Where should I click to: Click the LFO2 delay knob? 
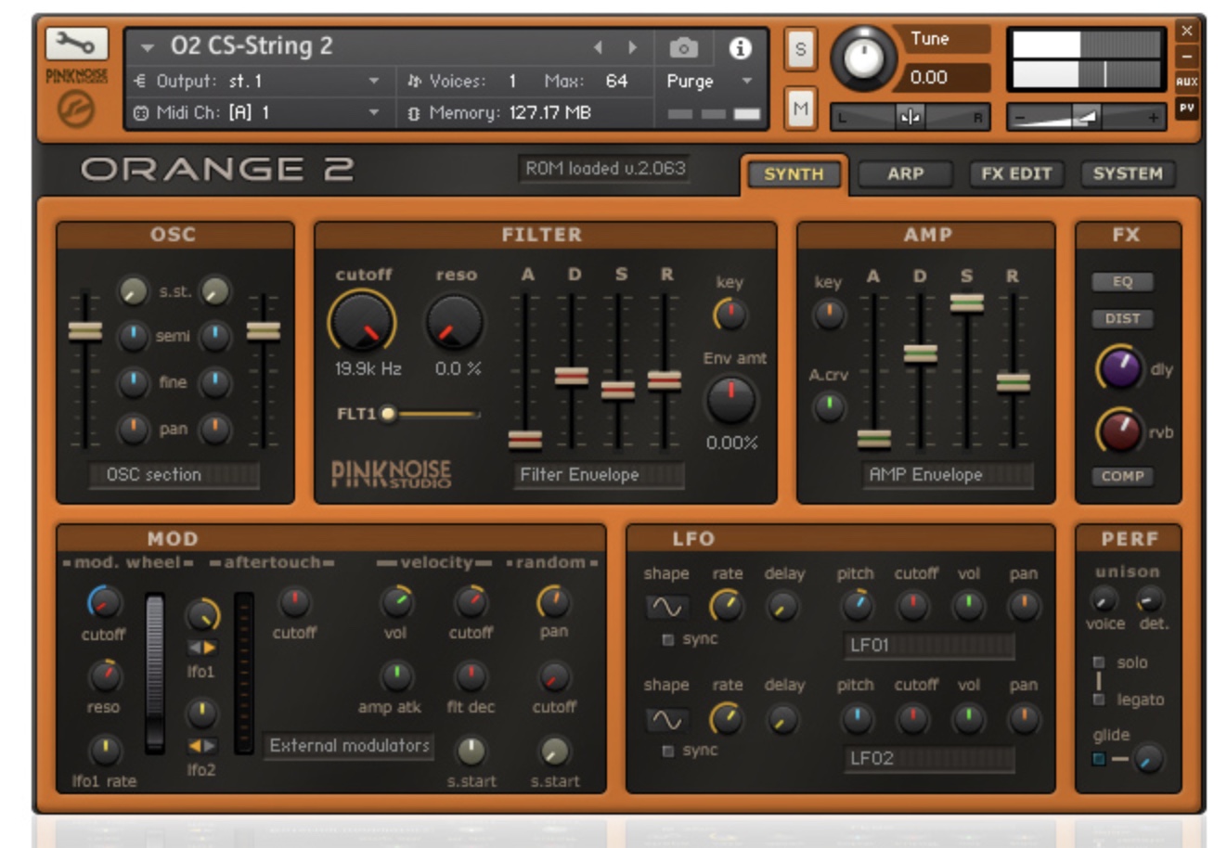783,719
